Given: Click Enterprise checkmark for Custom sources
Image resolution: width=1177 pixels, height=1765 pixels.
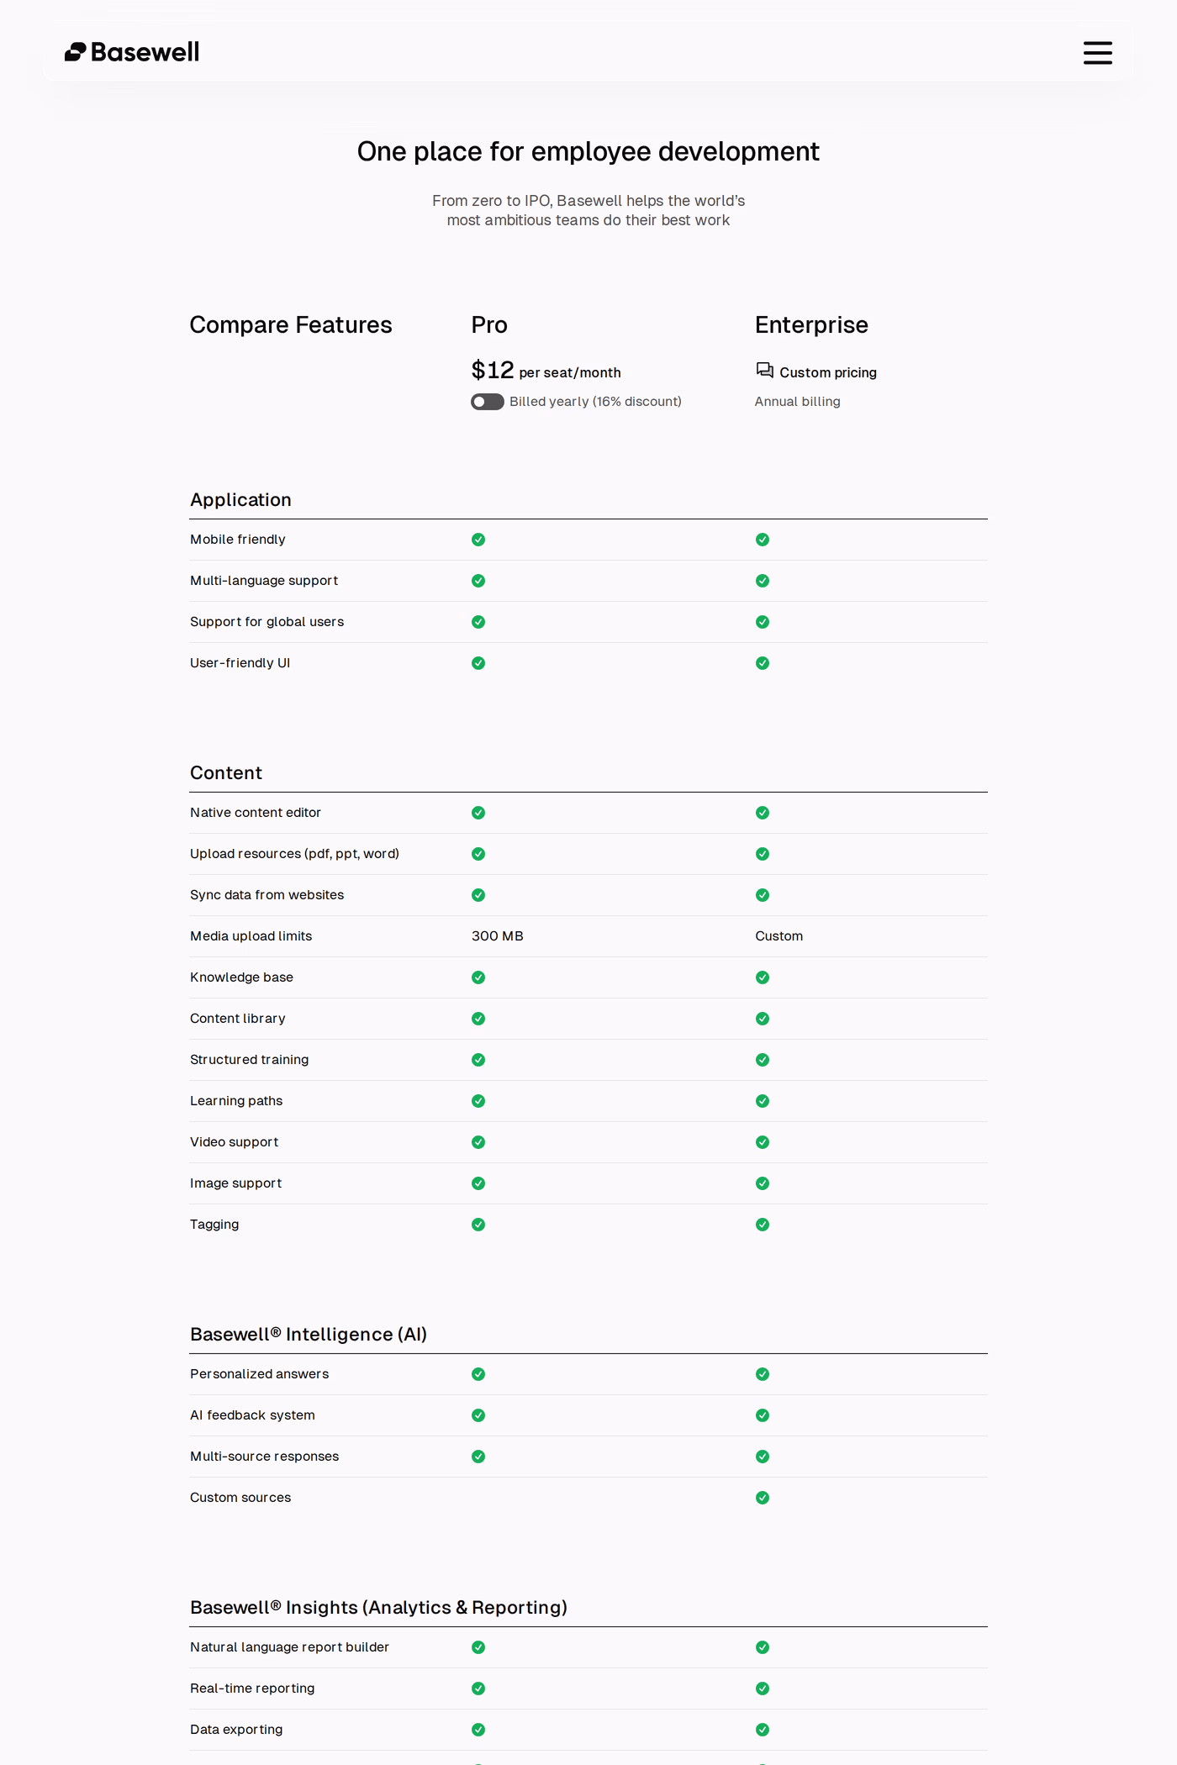Looking at the screenshot, I should coord(763,1498).
